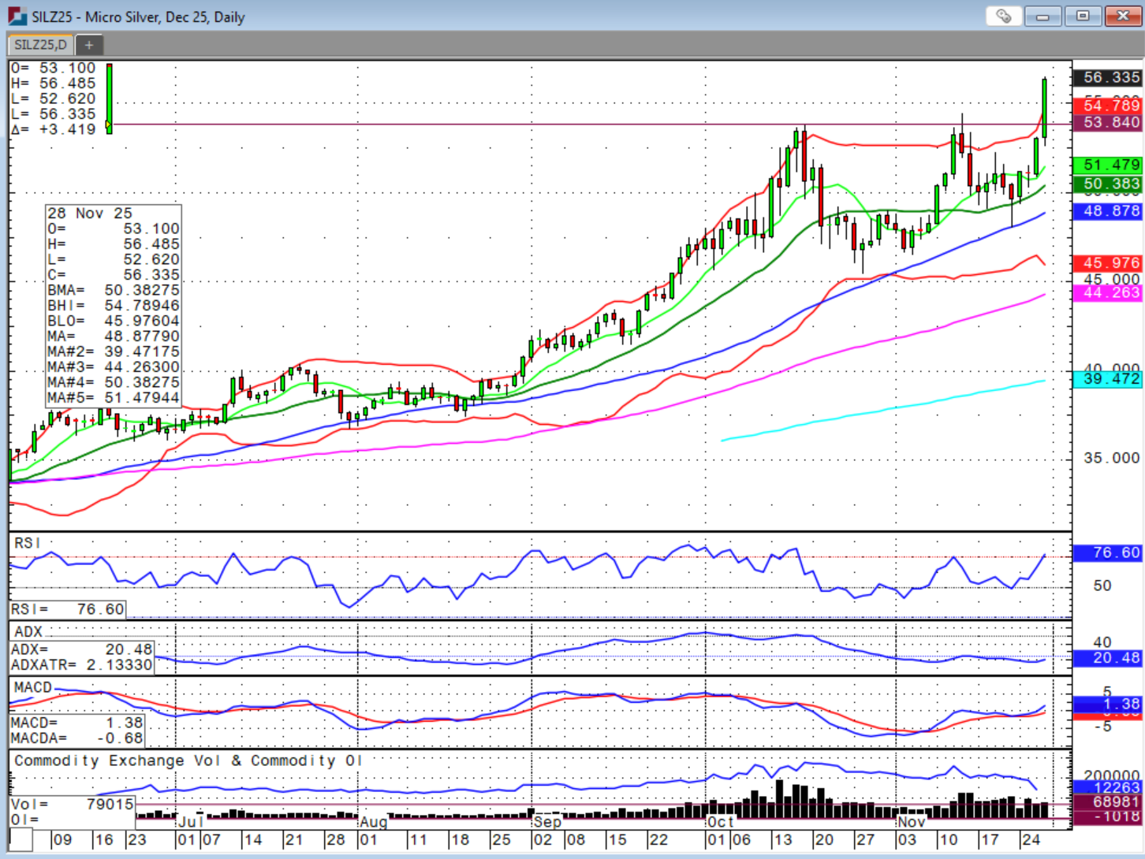Select the 'RSI= 76.60' value box
This screenshot has height=859, width=1145.
[x=68, y=610]
